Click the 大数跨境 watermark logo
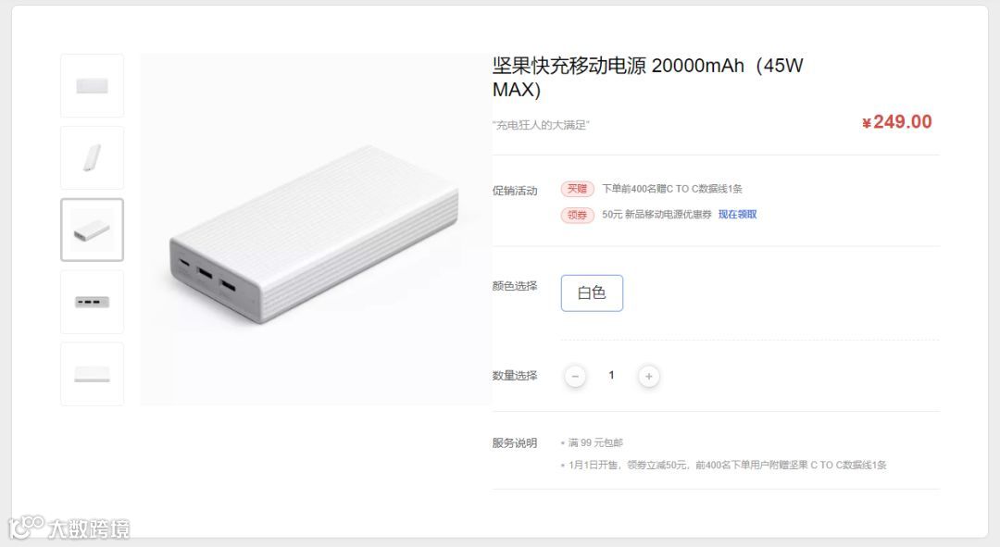Viewport: 1000px width, 547px height. (x=69, y=528)
